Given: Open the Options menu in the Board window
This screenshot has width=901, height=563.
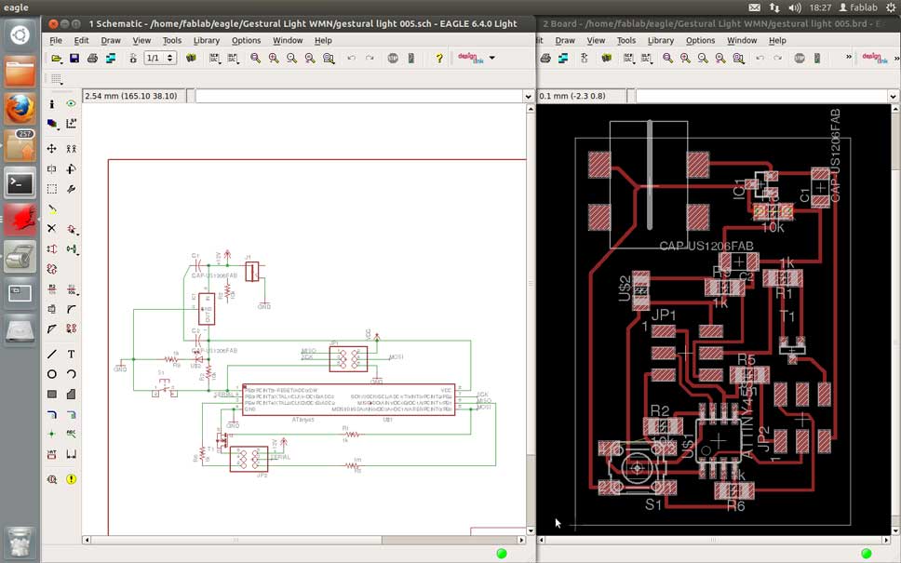Looking at the screenshot, I should (701, 41).
